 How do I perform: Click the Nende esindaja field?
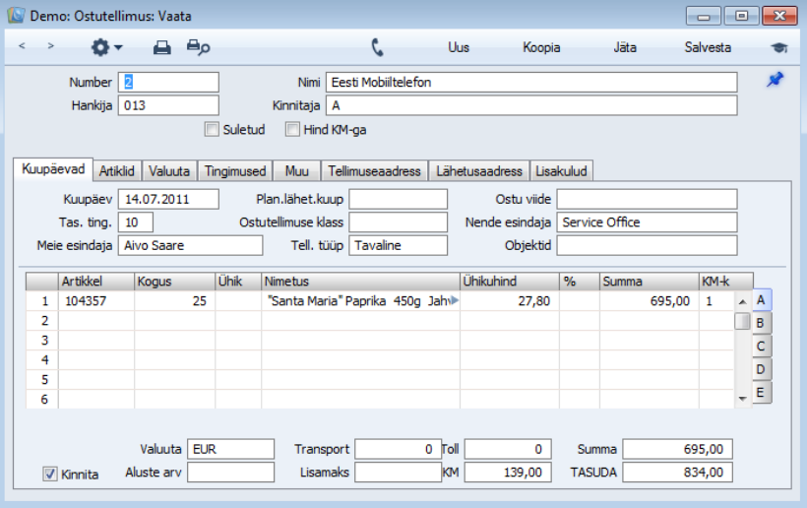(647, 222)
